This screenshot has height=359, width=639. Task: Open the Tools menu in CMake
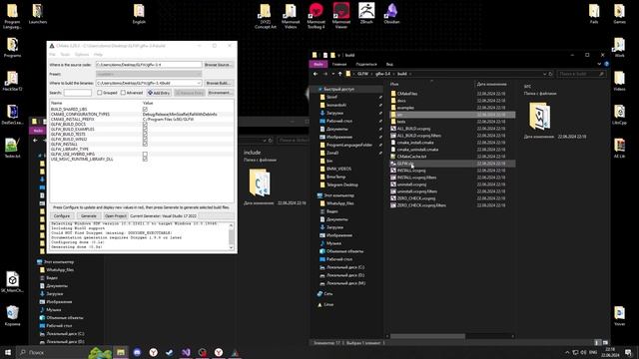click(65, 55)
